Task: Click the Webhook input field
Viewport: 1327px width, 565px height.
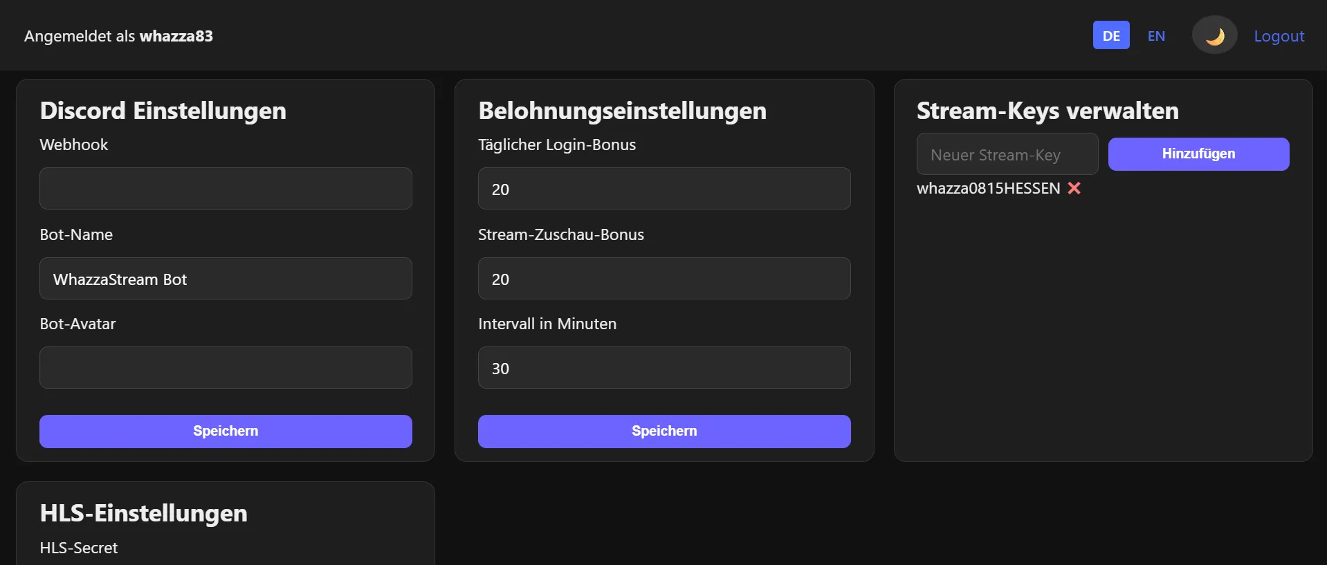Action: tap(226, 188)
